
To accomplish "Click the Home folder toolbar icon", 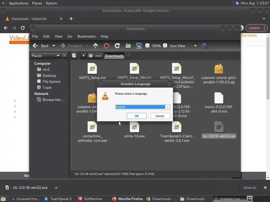I will (128, 46).
